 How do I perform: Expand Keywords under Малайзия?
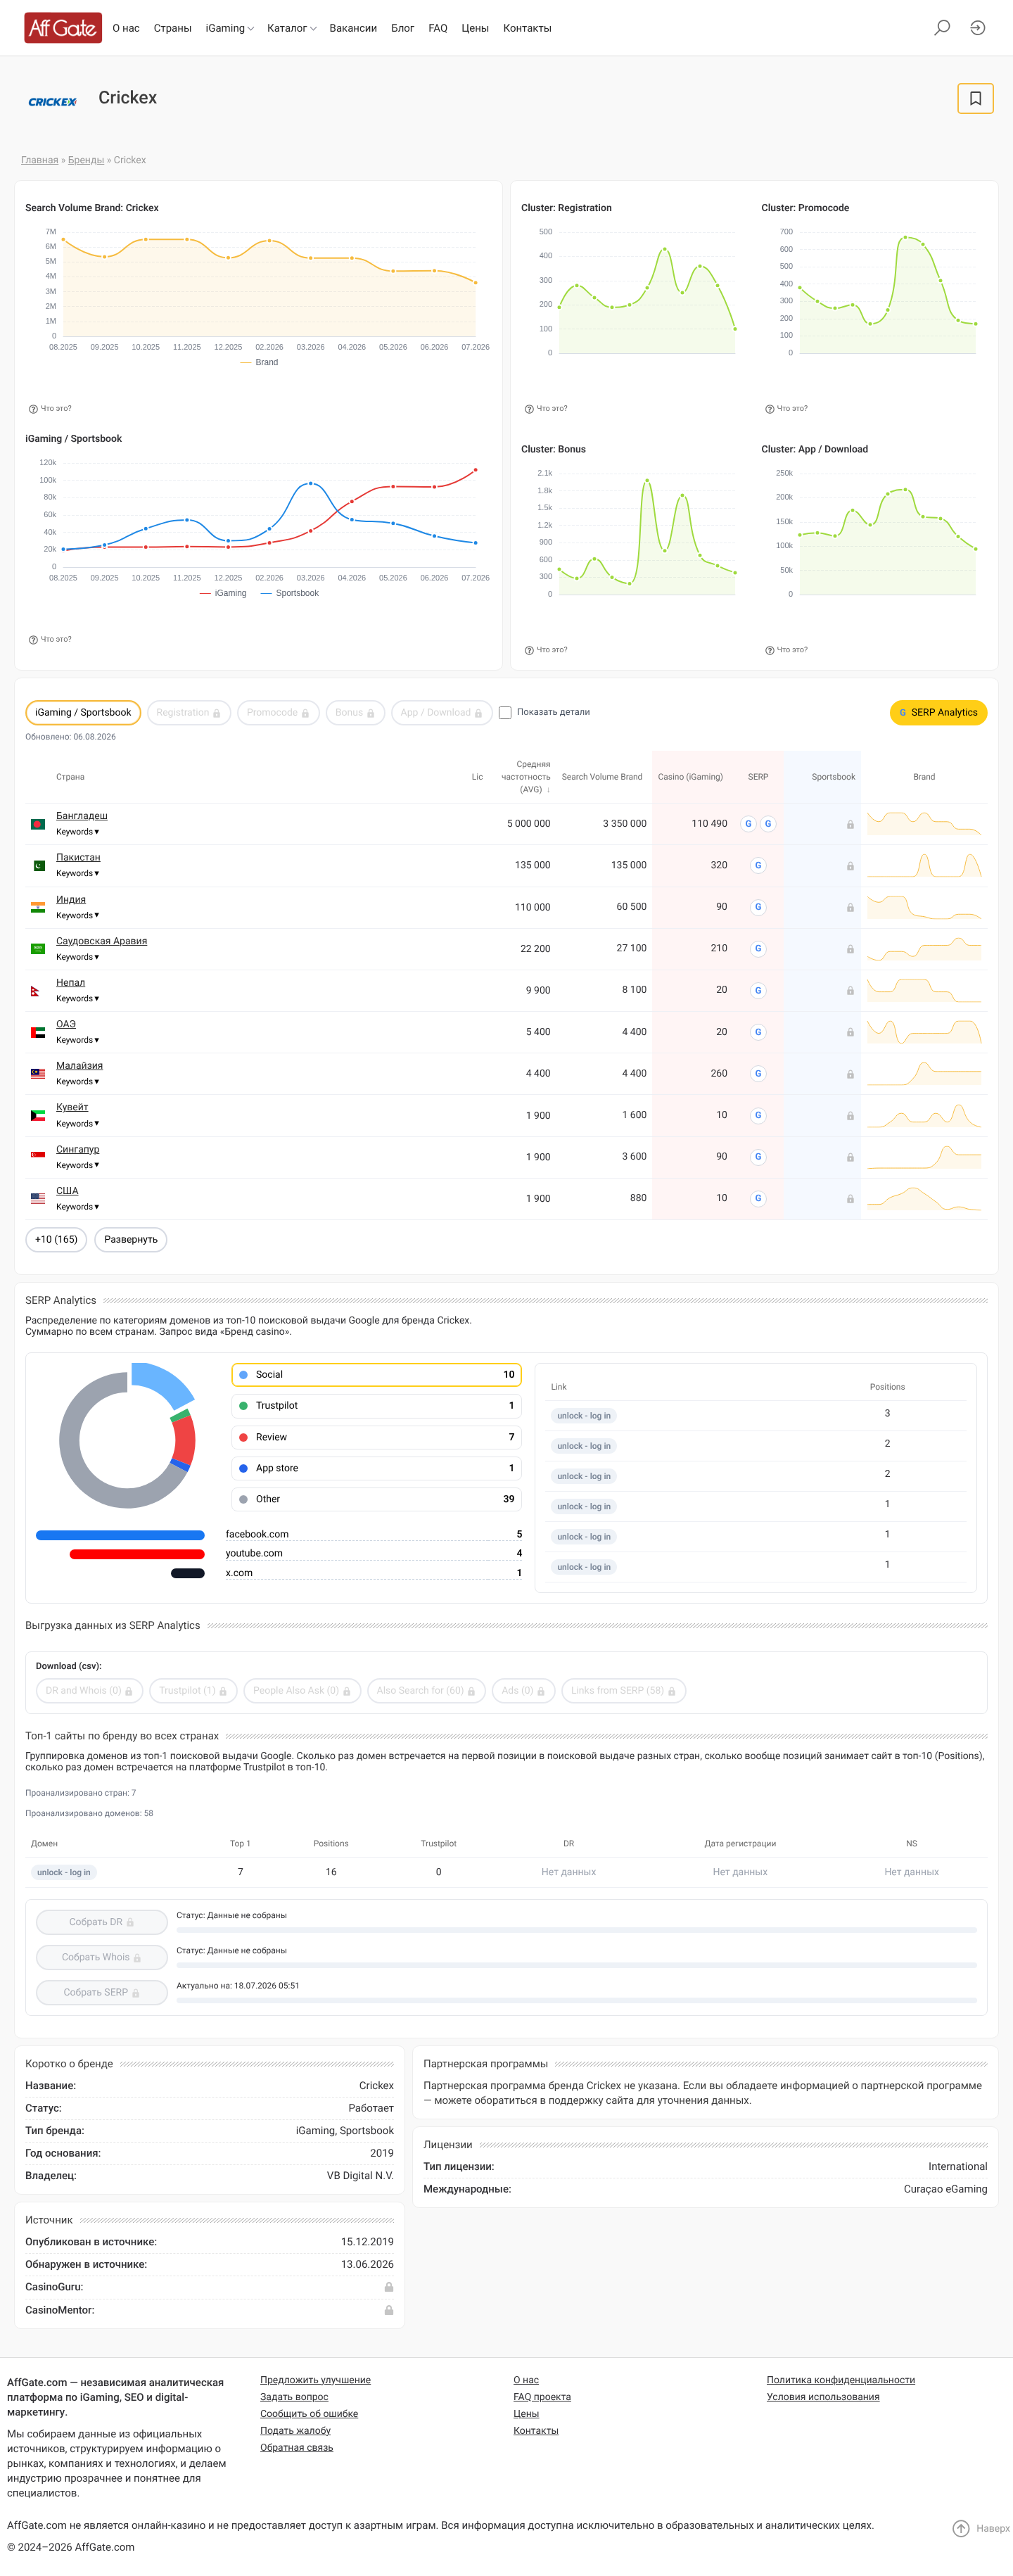77,1082
